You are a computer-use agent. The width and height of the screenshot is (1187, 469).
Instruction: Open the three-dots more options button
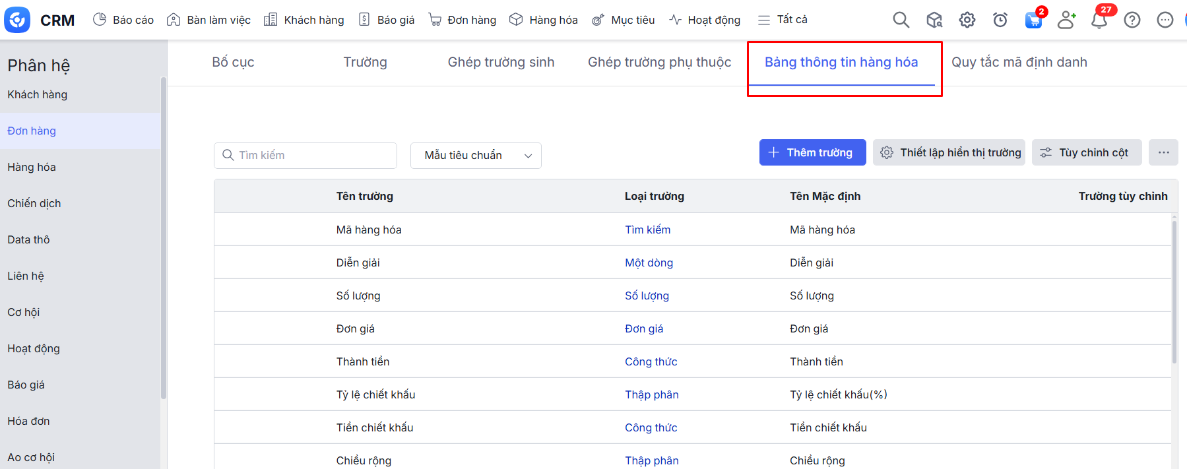[1163, 152]
